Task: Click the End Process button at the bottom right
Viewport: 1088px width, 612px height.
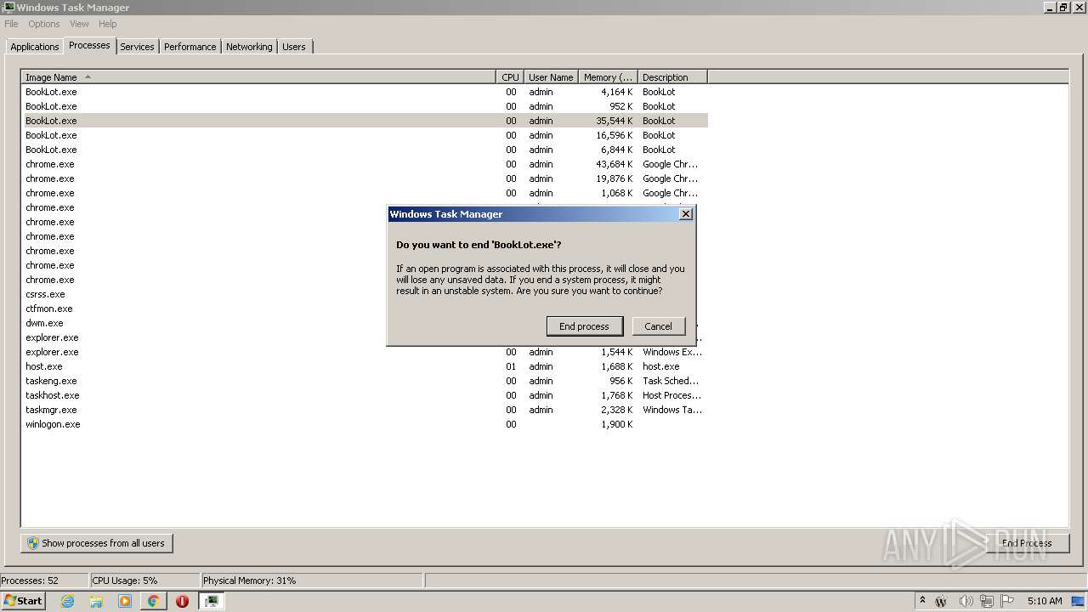Action: tap(1027, 543)
